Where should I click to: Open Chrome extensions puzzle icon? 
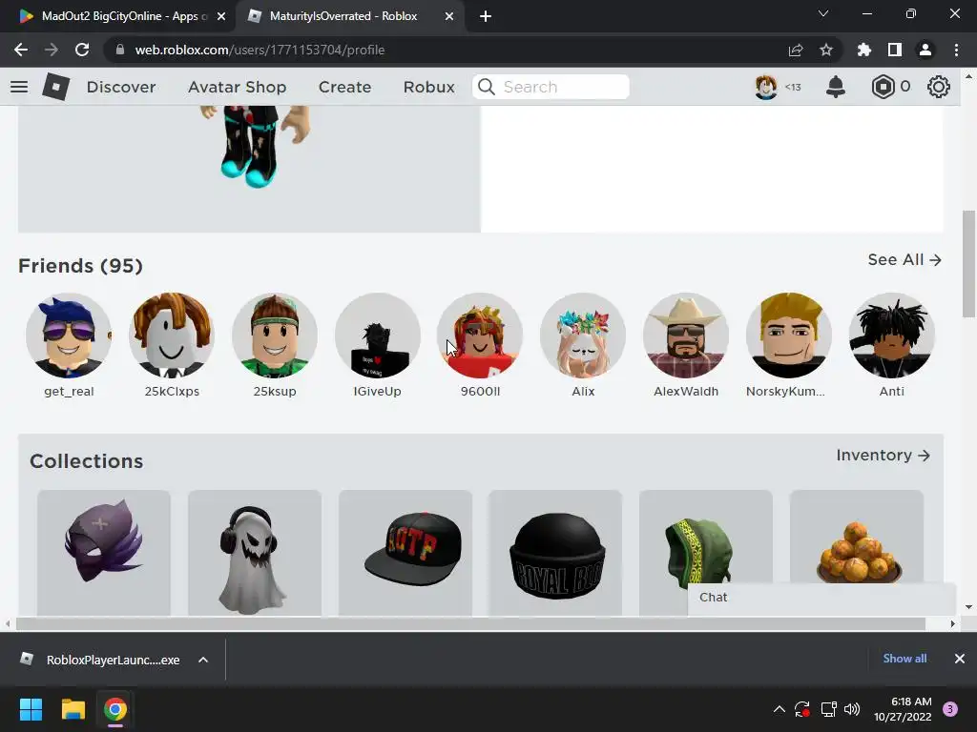(x=864, y=50)
